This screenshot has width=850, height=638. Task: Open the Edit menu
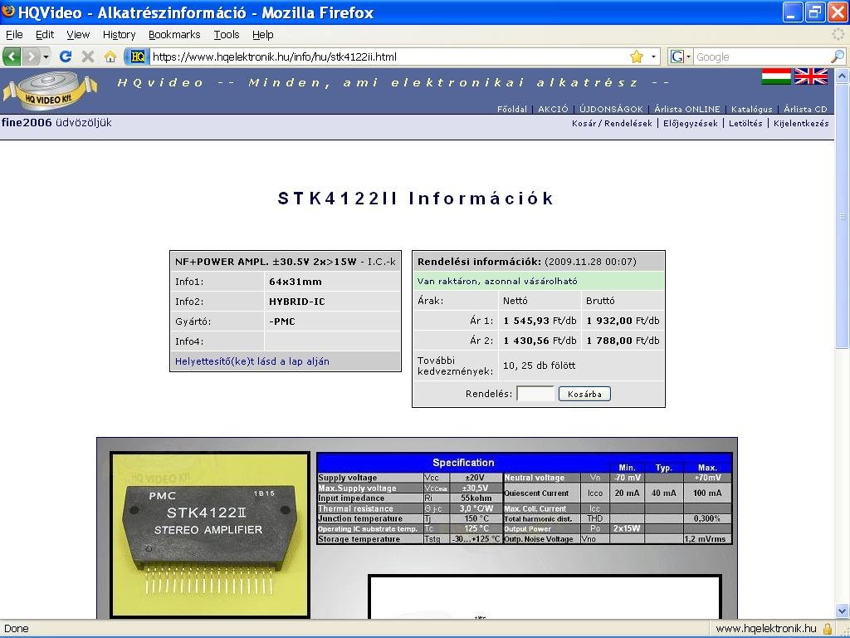click(45, 35)
